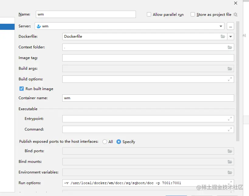Open Build args editor folder icon

point(230,68)
